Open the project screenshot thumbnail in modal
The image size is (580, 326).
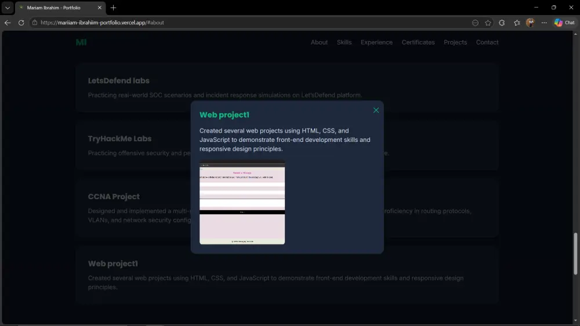[242, 203]
